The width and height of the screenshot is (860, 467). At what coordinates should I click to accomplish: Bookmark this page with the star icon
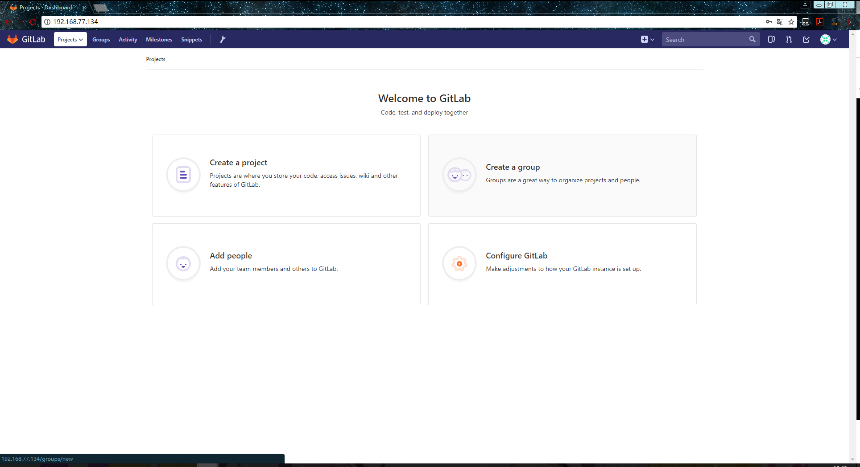click(791, 21)
